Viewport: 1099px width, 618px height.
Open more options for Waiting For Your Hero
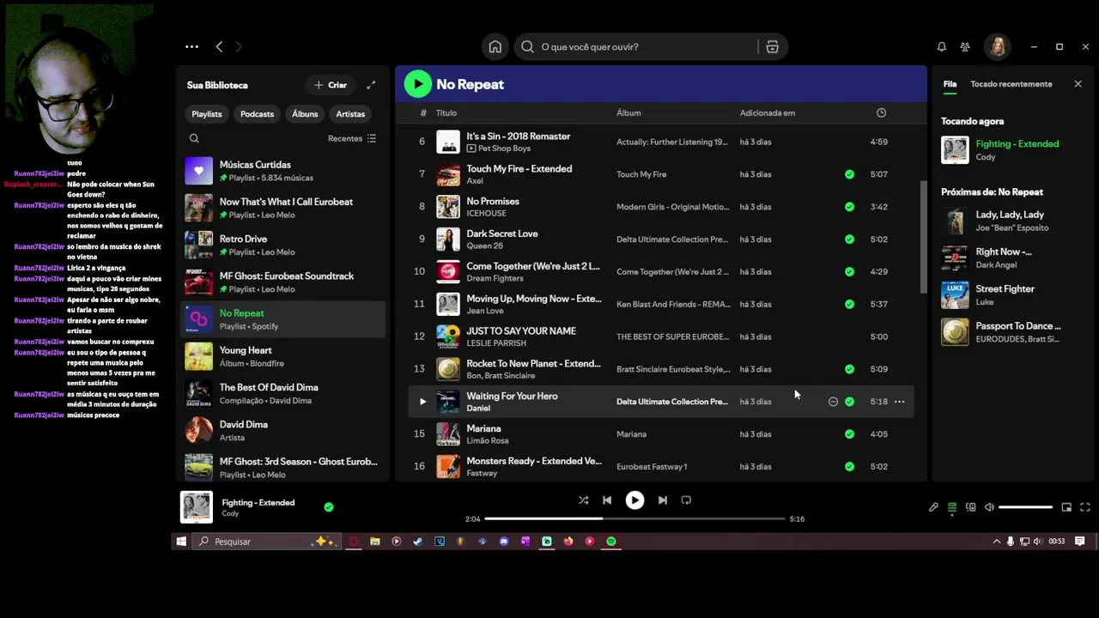[899, 402]
